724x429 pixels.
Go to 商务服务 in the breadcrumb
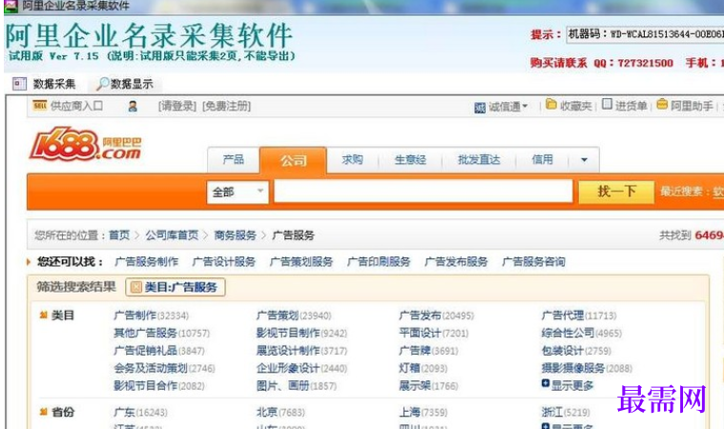pyautogui.click(x=235, y=235)
